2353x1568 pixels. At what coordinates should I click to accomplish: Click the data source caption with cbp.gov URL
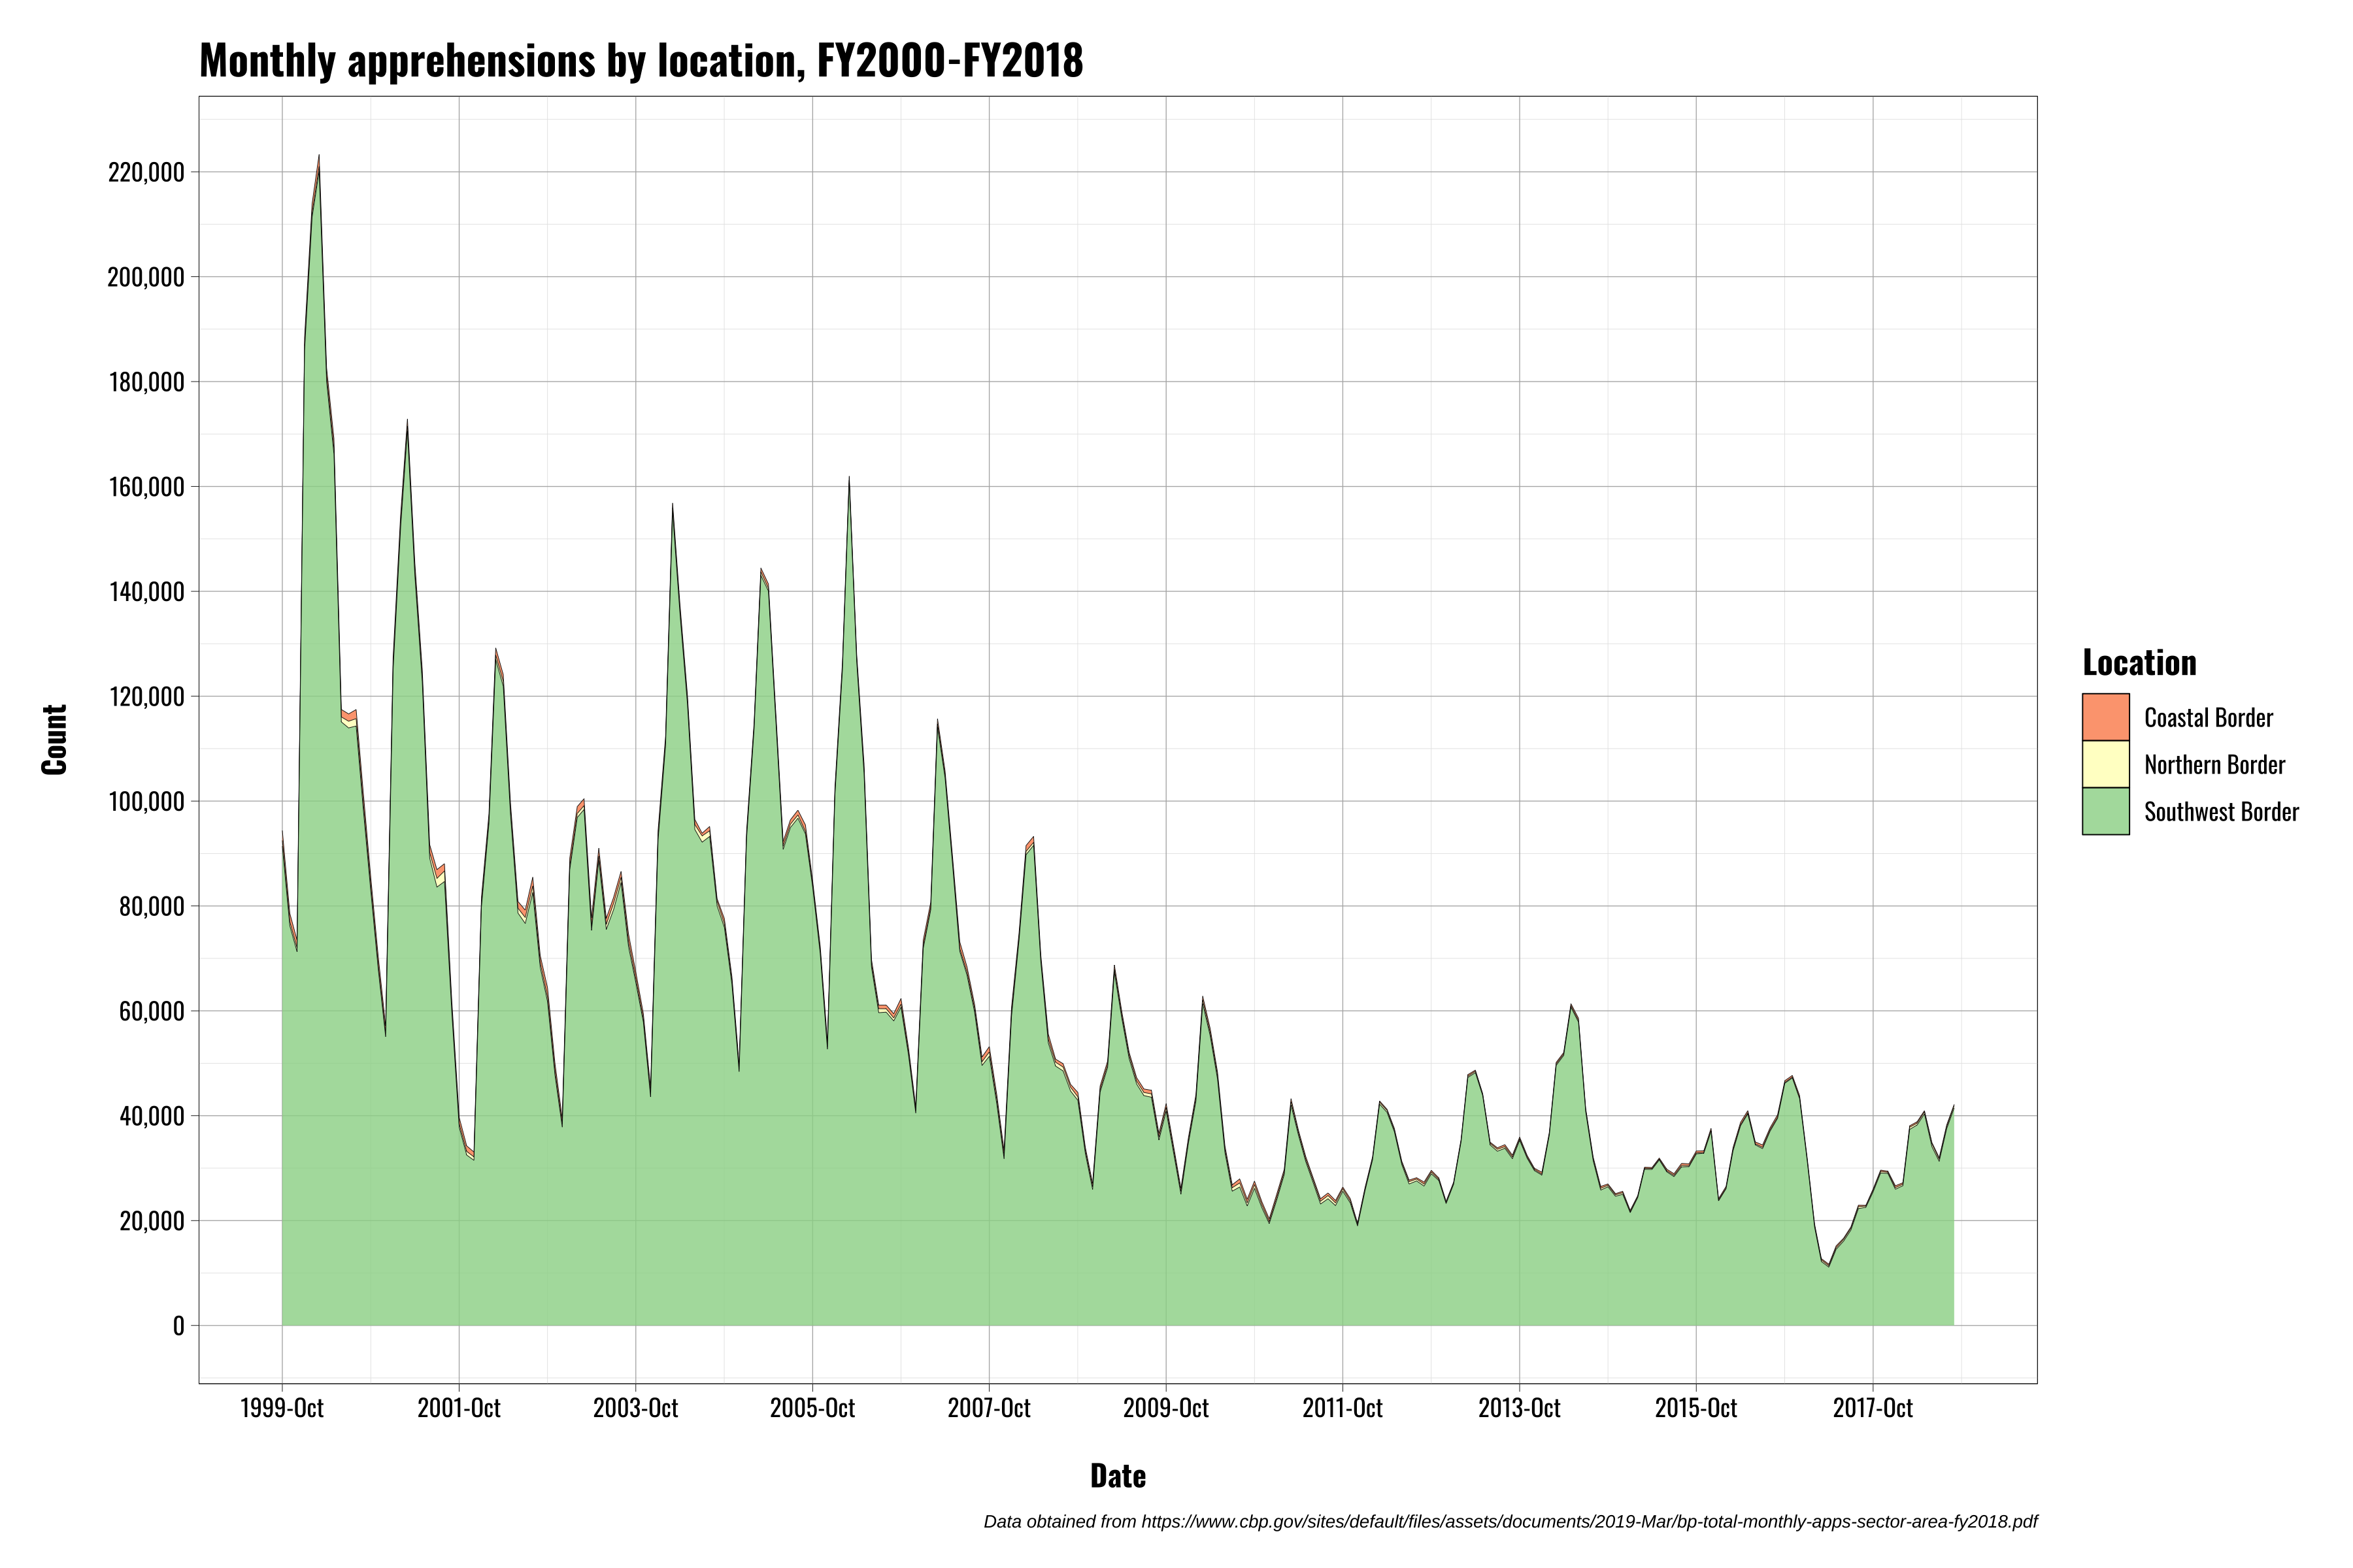(1510, 1522)
